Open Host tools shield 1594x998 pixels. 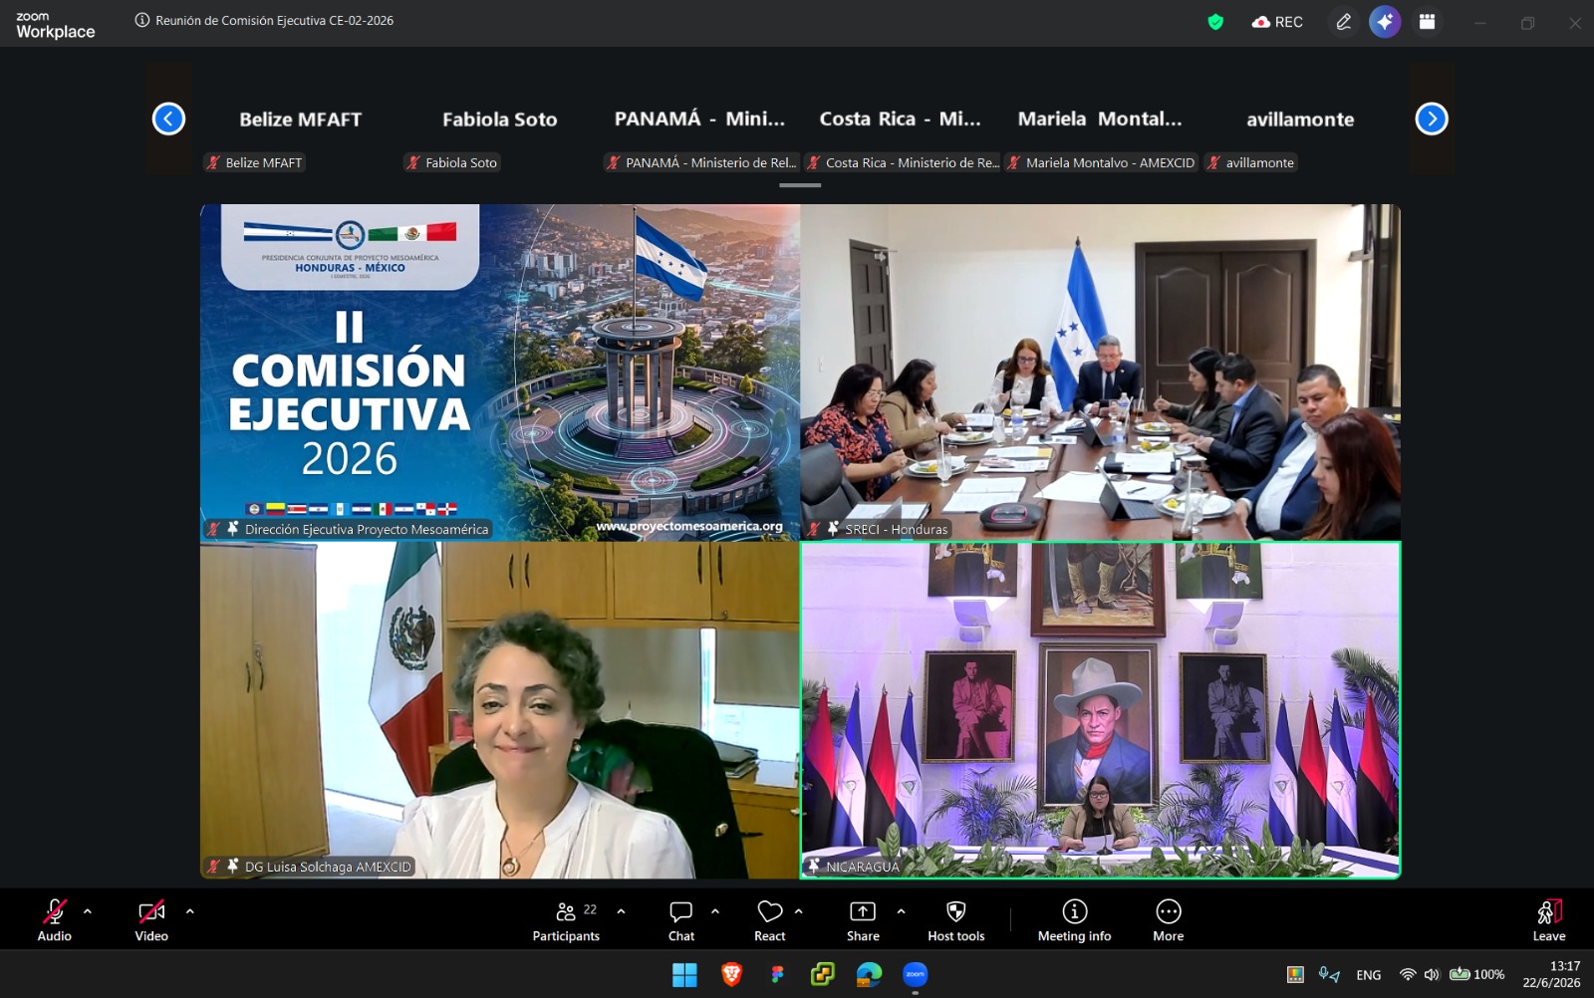point(955,920)
